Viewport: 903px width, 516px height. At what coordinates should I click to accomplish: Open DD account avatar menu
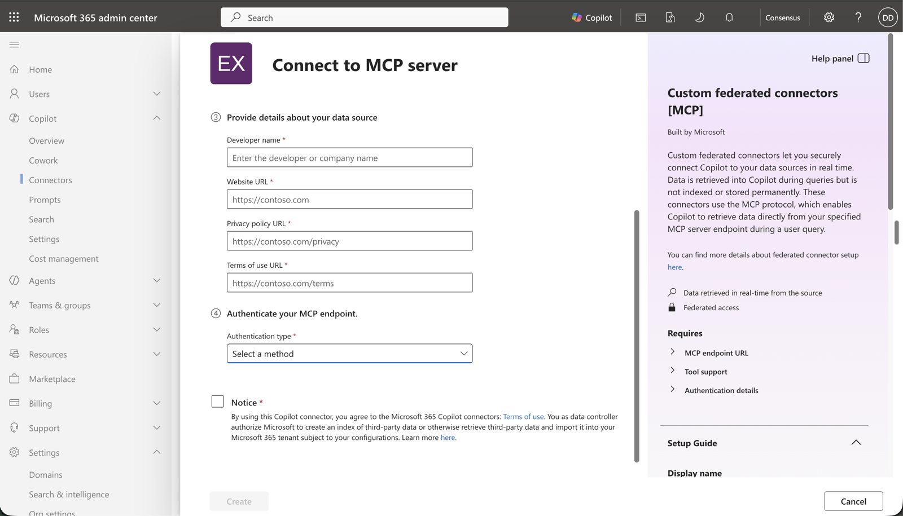888,17
